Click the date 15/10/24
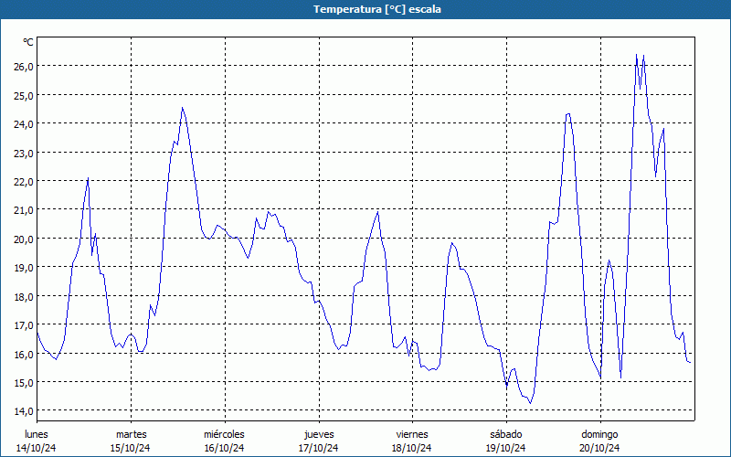Screen dimensions: 731x457 131,448
